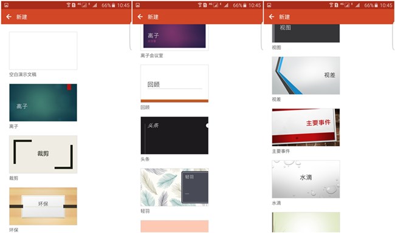Choose the dark 头条 template thumbnail
Image resolution: width=395 pixels, height=233 pixels.
click(x=174, y=135)
